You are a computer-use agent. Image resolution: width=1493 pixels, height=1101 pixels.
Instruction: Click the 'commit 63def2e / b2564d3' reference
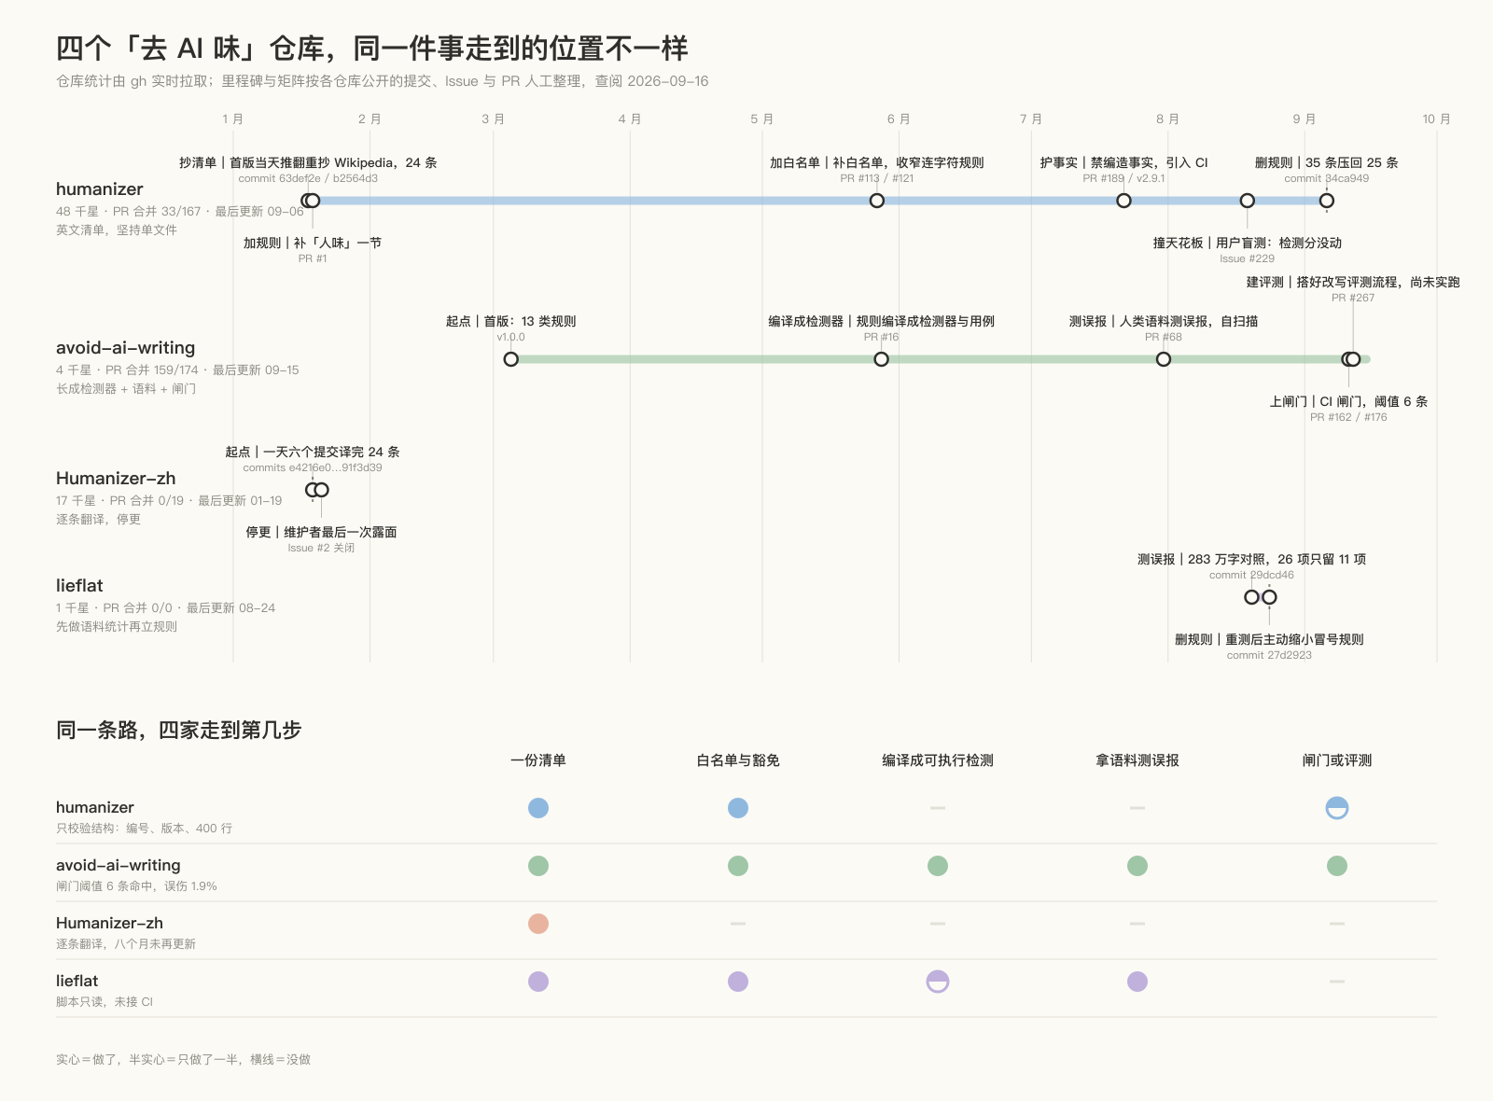pos(308,178)
